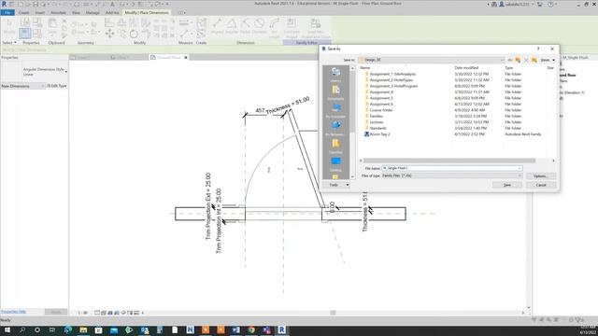
Task: Select the Angular dimension tool
Action: pos(232,27)
